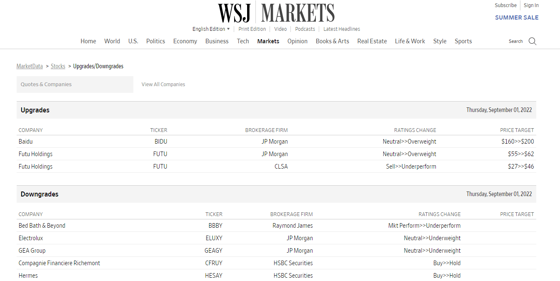Click the CFRUY ticker

[x=214, y=263]
